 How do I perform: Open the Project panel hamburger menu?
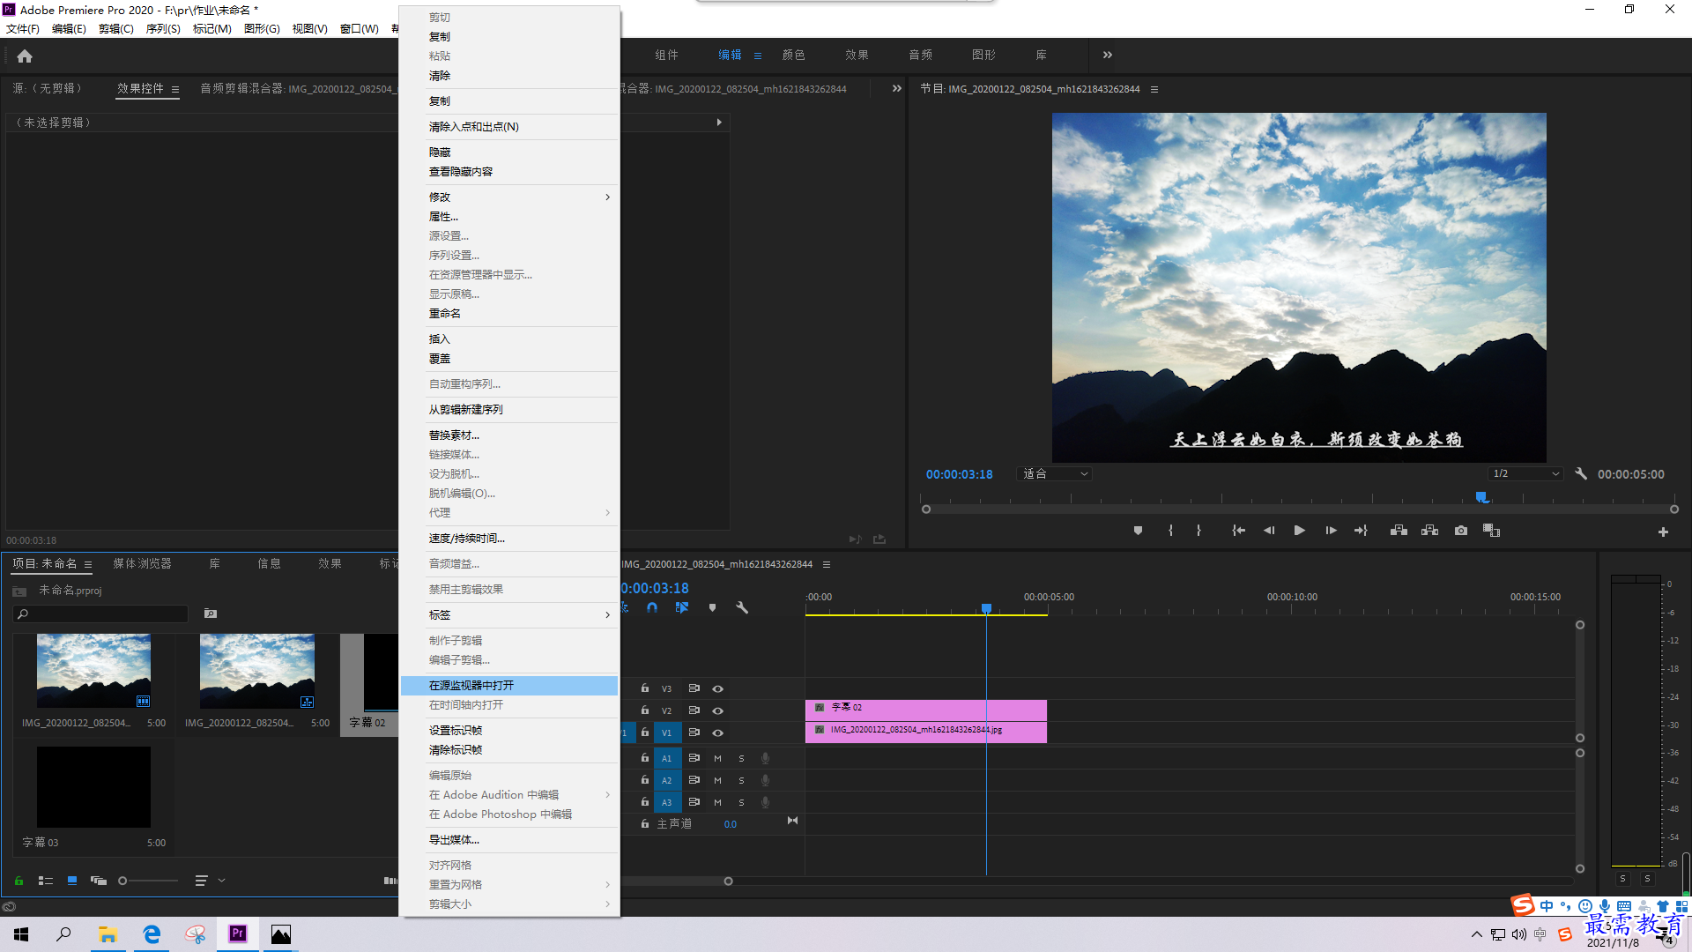[x=88, y=564]
